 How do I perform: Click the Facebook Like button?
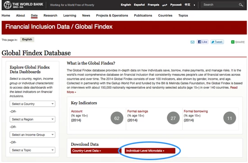point(202,42)
